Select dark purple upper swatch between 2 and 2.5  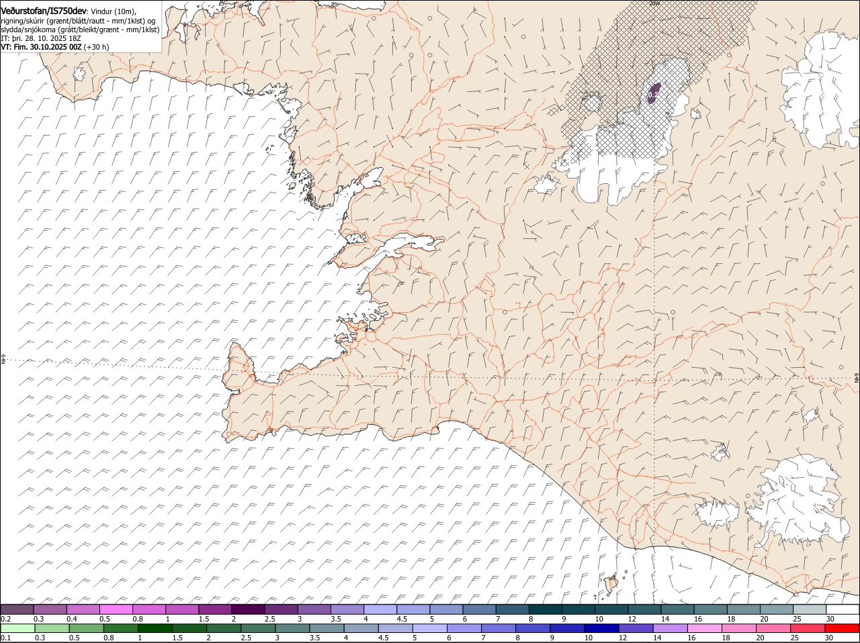pos(248,609)
